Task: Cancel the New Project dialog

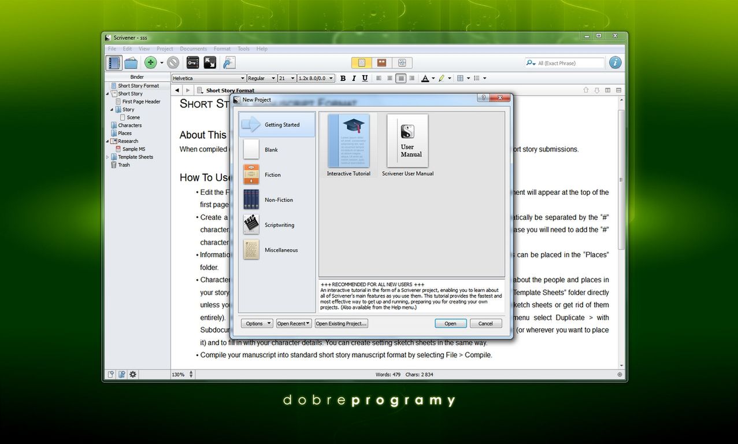Action: pos(485,323)
